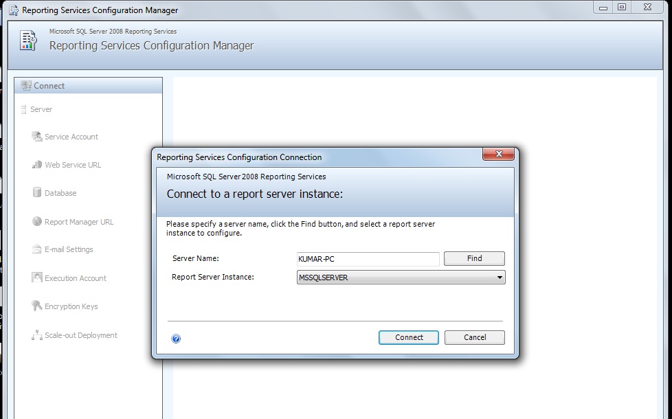Click the Reporting Services logo in the header
Viewport: 672px width, 419px height.
coord(27,41)
